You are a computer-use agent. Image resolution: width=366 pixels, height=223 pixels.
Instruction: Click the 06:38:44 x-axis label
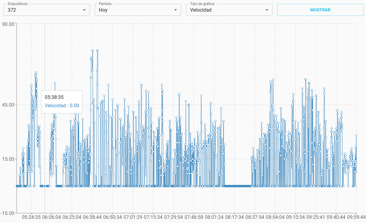pos(92,217)
